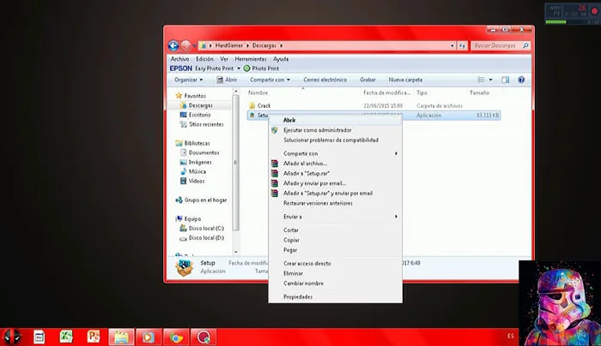This screenshot has height=346, width=601.
Task: Click Grupo en el hogar
Action: tap(205, 200)
